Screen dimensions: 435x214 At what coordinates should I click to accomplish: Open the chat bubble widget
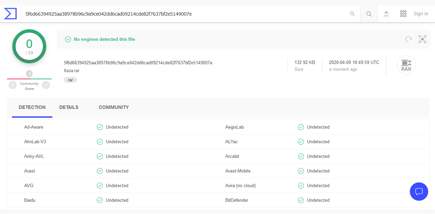(x=419, y=191)
